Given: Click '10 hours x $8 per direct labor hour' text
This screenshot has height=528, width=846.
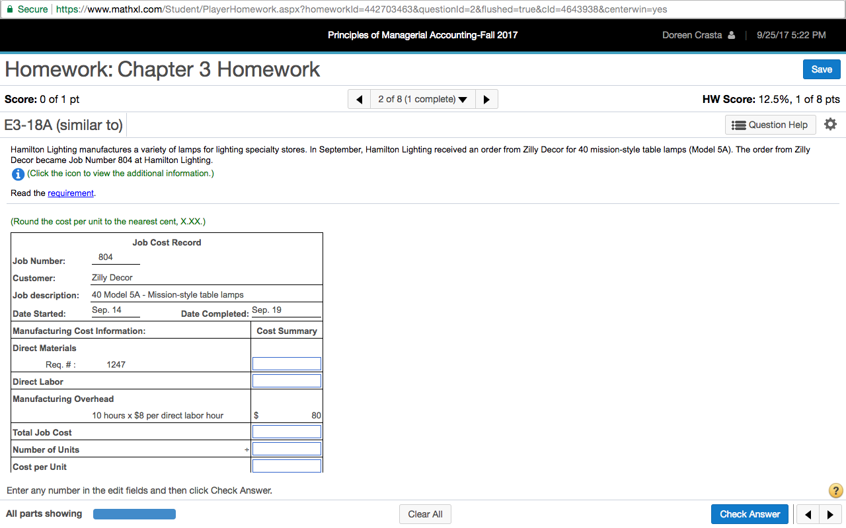Looking at the screenshot, I should [158, 416].
